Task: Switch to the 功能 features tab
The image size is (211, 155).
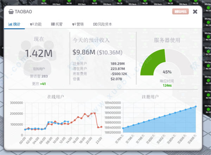Action: click(36, 24)
